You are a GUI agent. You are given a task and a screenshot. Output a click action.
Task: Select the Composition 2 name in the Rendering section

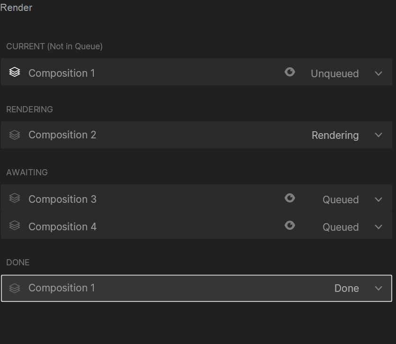(x=62, y=135)
